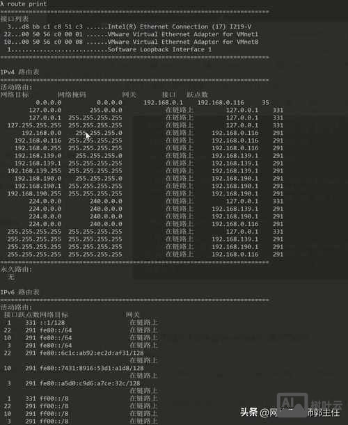Viewport: 348px width, 425px height.
Task: Click the route print command text
Action: click(x=26, y=3)
